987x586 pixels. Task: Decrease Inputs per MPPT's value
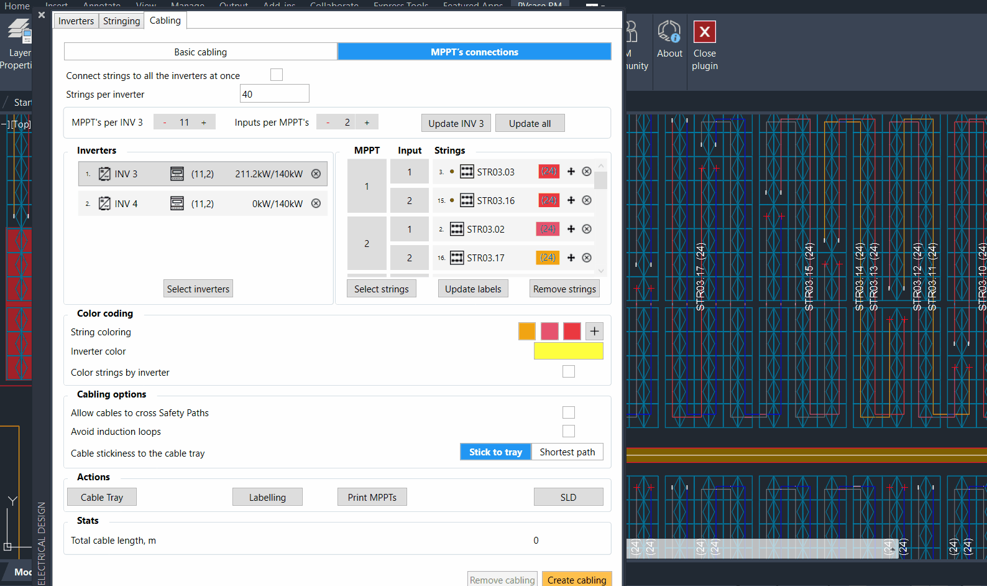point(328,123)
